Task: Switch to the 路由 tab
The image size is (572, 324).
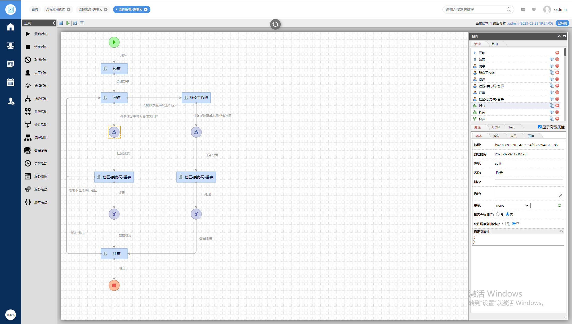Action: [x=494, y=44]
